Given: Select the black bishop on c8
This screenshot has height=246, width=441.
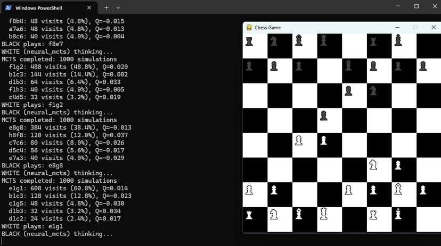Looking at the screenshot, I should [299, 40].
